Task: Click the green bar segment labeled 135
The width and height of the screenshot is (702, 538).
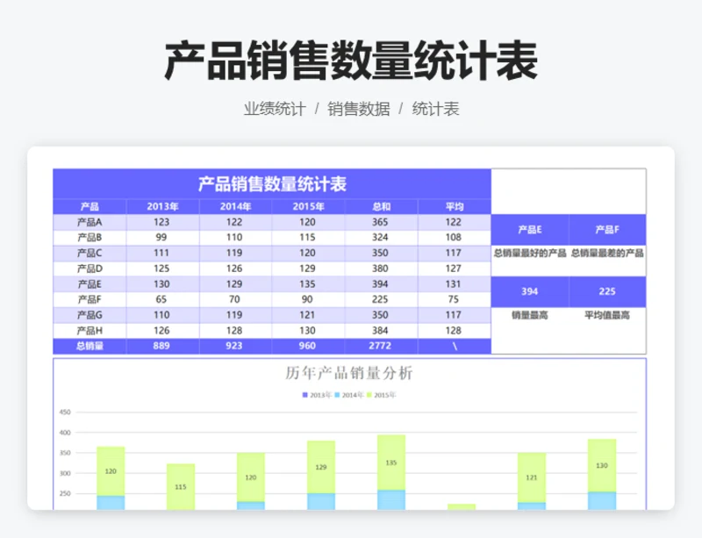Action: click(x=391, y=463)
